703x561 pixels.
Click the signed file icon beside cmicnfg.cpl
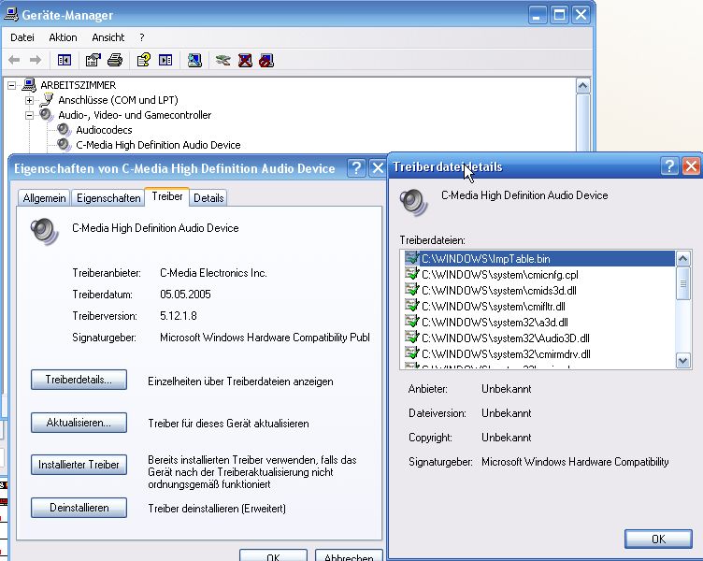(411, 274)
